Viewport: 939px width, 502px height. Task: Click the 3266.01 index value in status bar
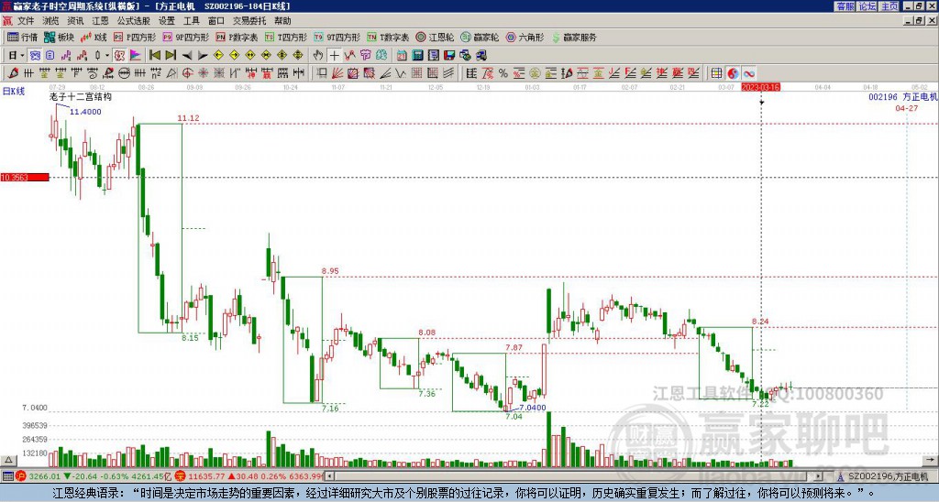(44, 476)
